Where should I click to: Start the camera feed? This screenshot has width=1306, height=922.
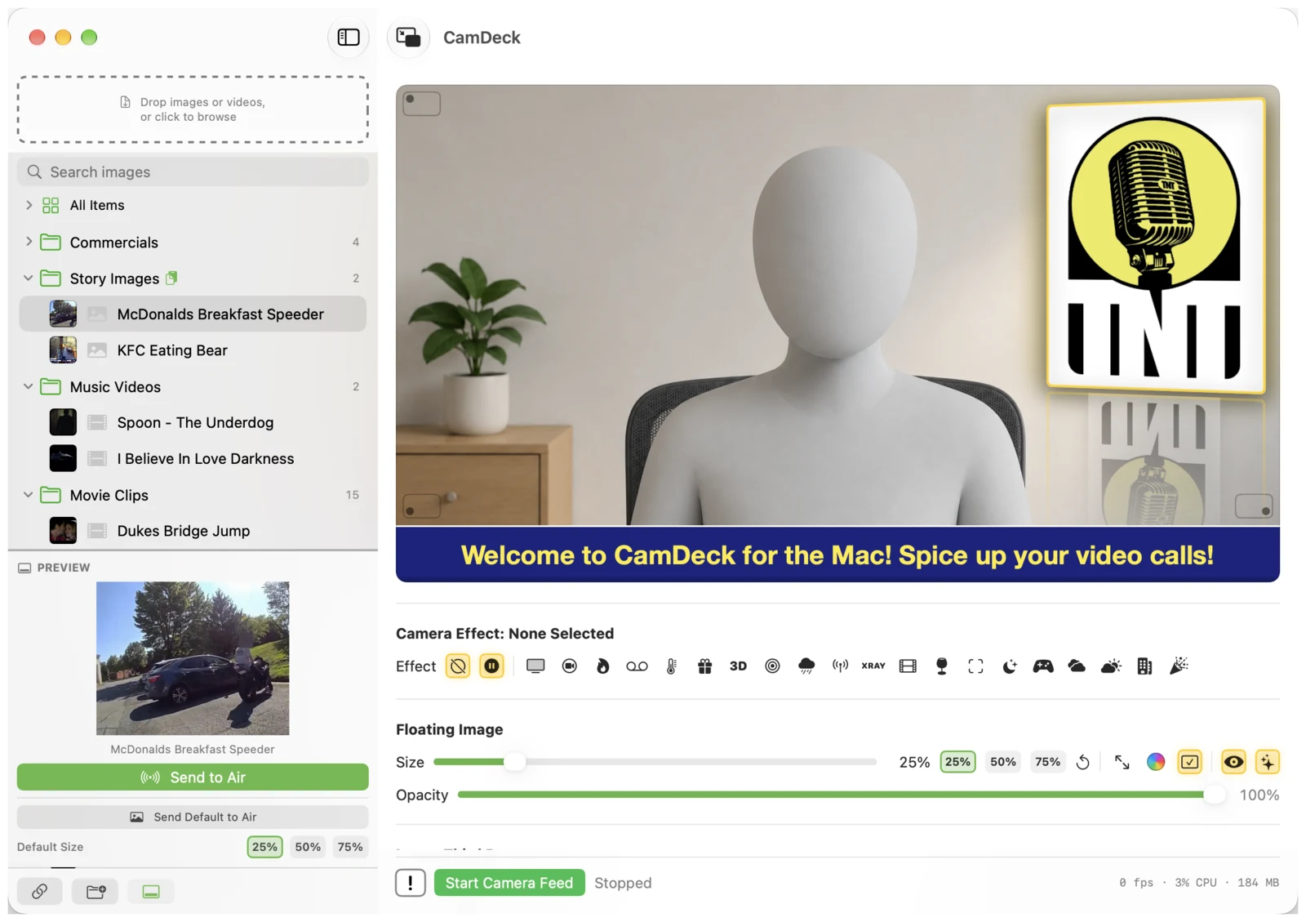tap(509, 883)
